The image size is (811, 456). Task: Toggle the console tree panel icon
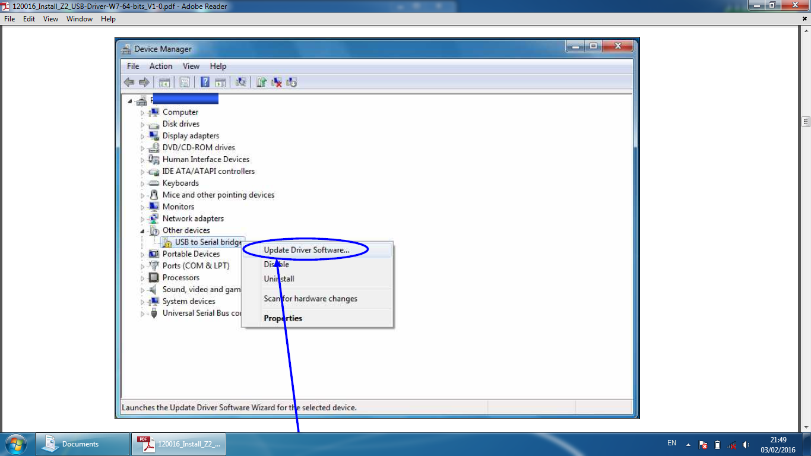164,82
